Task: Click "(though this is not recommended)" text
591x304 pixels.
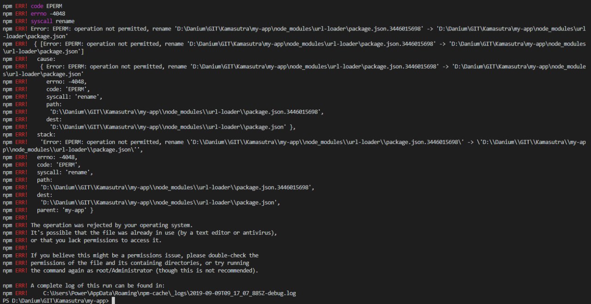Action: click(207, 270)
